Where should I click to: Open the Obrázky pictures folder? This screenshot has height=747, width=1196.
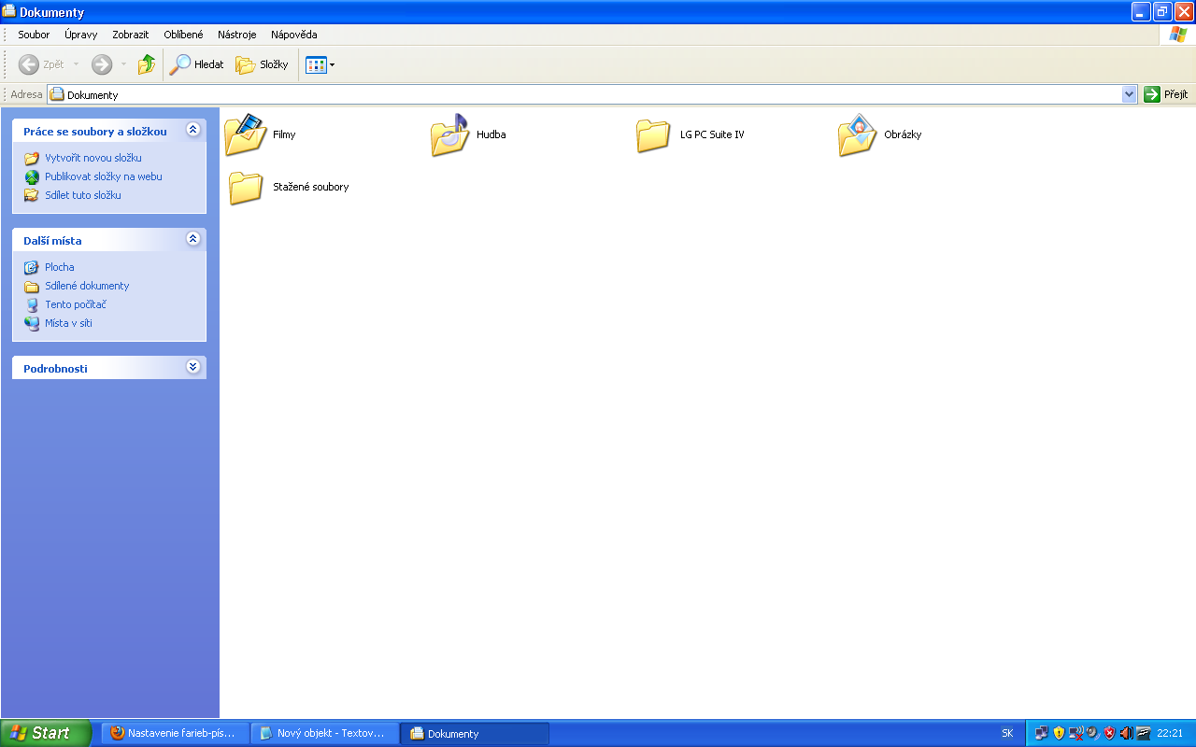click(857, 134)
